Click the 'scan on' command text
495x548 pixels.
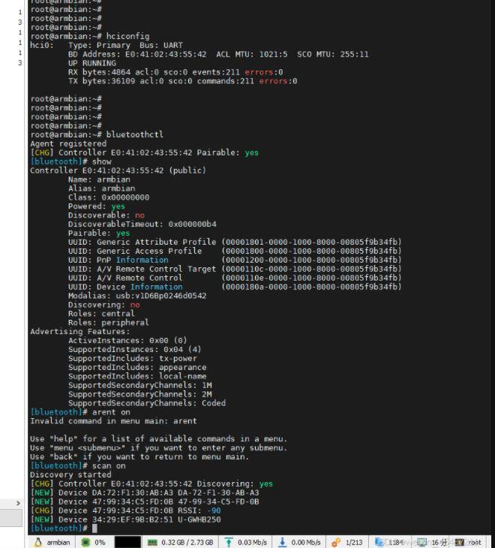pyautogui.click(x=109, y=465)
